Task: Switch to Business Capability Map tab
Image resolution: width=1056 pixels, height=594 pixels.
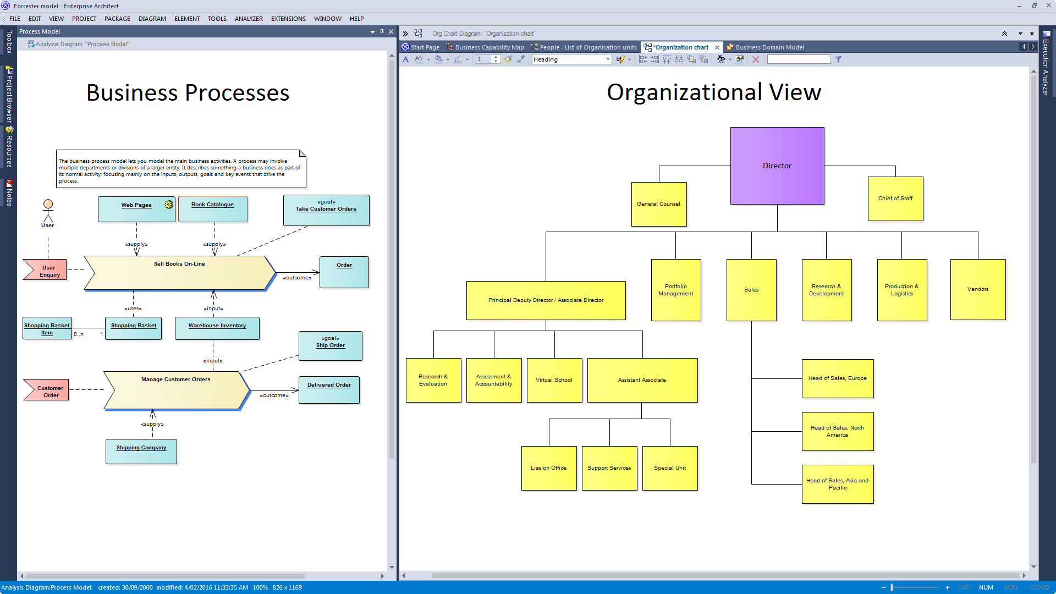Action: pyautogui.click(x=489, y=47)
